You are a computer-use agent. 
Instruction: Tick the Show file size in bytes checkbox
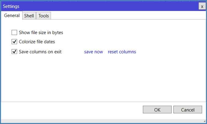click(x=14, y=32)
